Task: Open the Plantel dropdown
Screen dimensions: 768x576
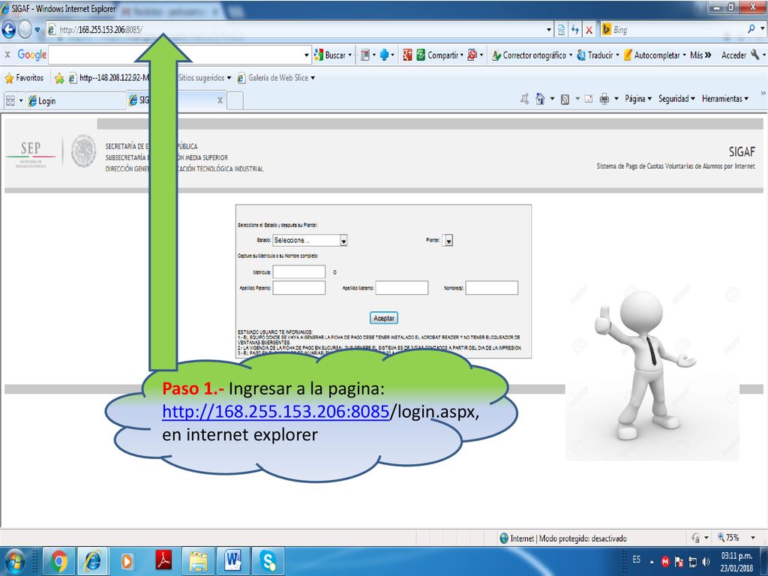Action: coord(447,241)
